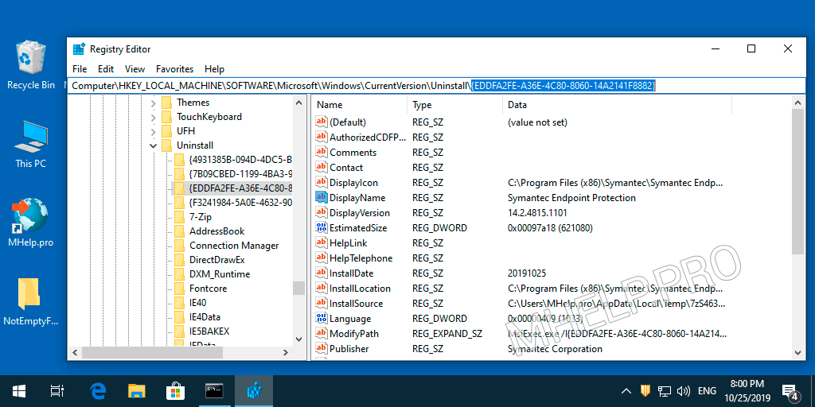The width and height of the screenshot is (815, 407).
Task: Click the Contact value icon
Action: [322, 167]
